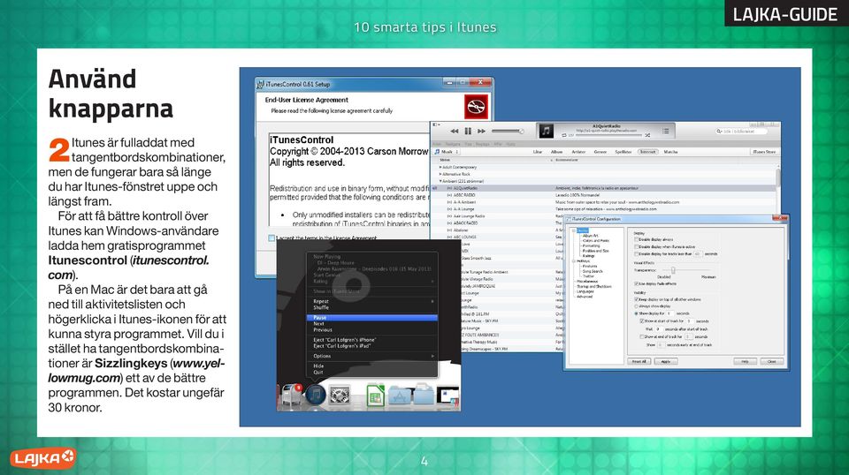Select Album Art in configuration tree

[590, 236]
